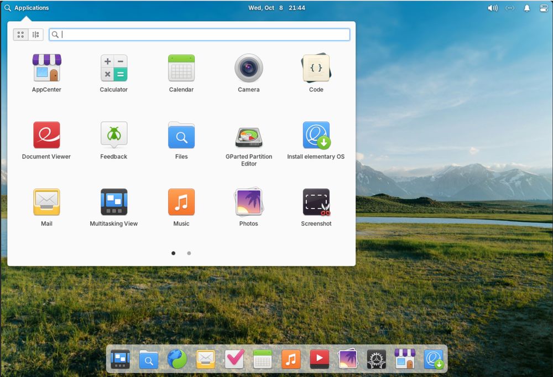This screenshot has width=553, height=377.
Task: Open AppCenter from the applications grid
Action: pyautogui.click(x=46, y=73)
